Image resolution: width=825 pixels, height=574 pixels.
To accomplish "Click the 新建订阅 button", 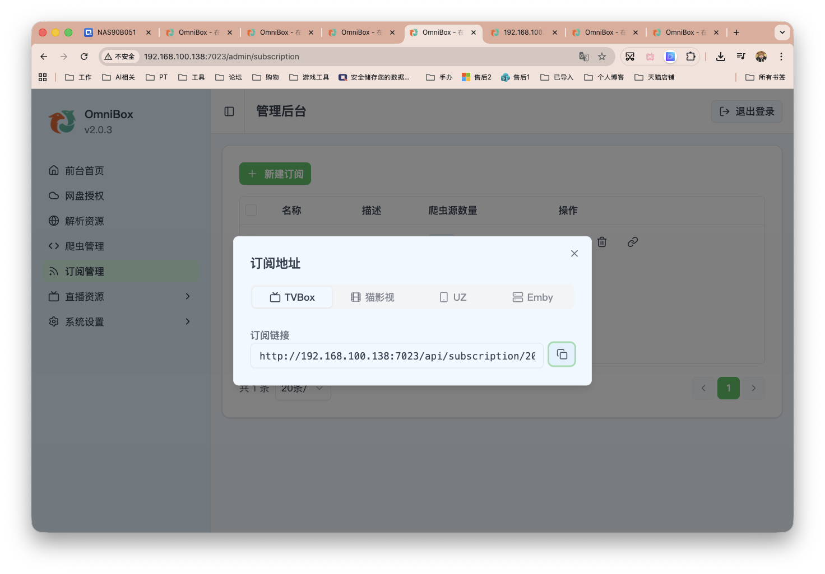I will (x=275, y=174).
